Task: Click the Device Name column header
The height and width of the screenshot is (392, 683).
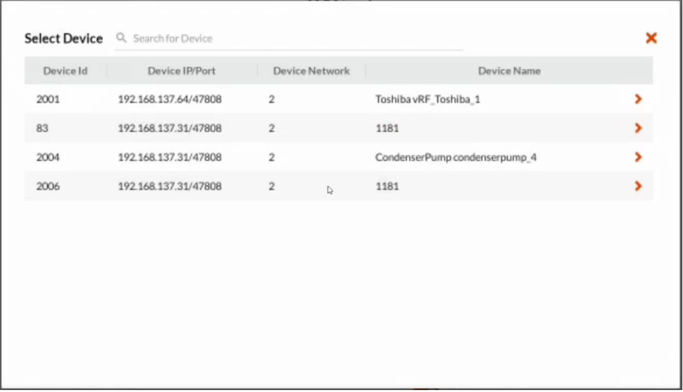Action: pos(509,70)
